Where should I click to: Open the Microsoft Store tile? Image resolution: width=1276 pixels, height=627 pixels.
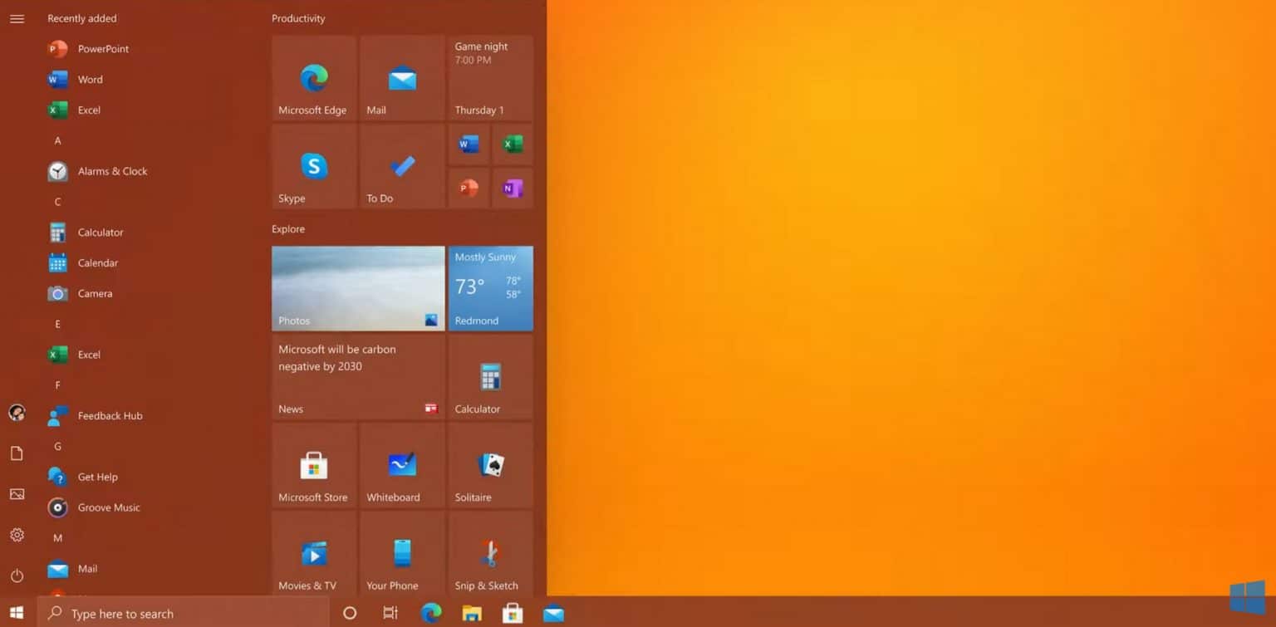pyautogui.click(x=313, y=465)
